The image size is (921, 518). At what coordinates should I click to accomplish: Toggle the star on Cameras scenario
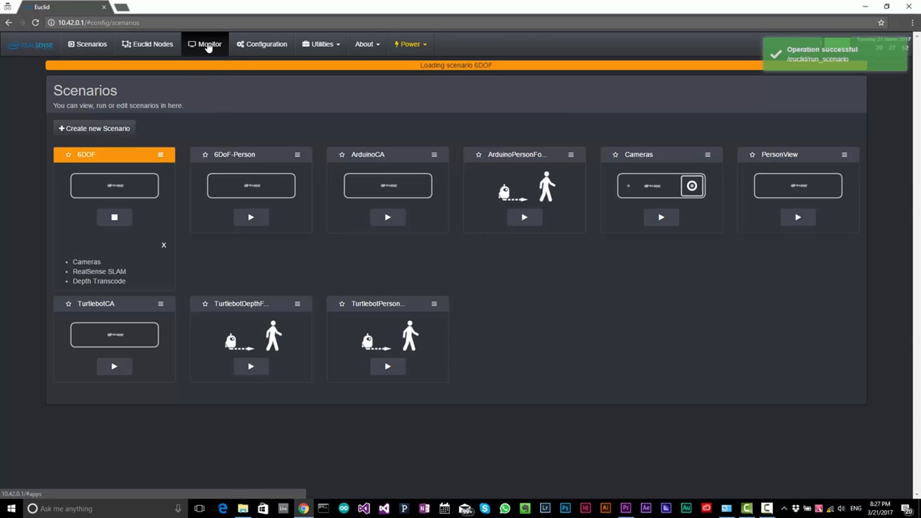pos(616,155)
